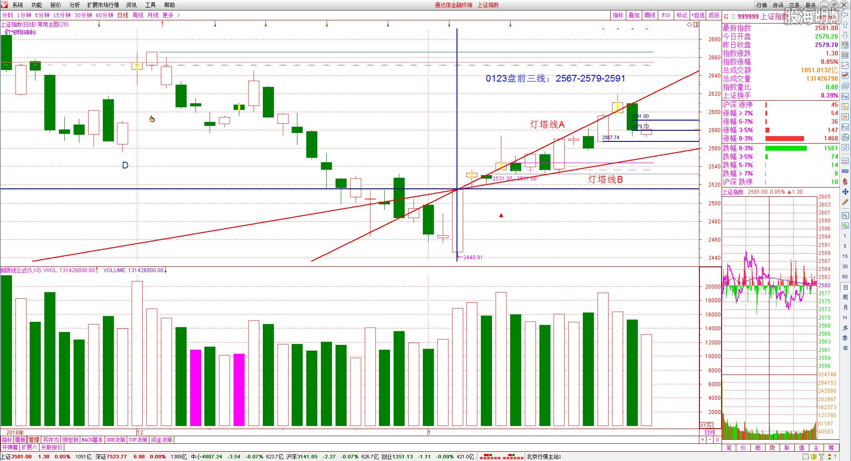
Task: Expand the 更多 periods dropdown
Action: click(171, 15)
